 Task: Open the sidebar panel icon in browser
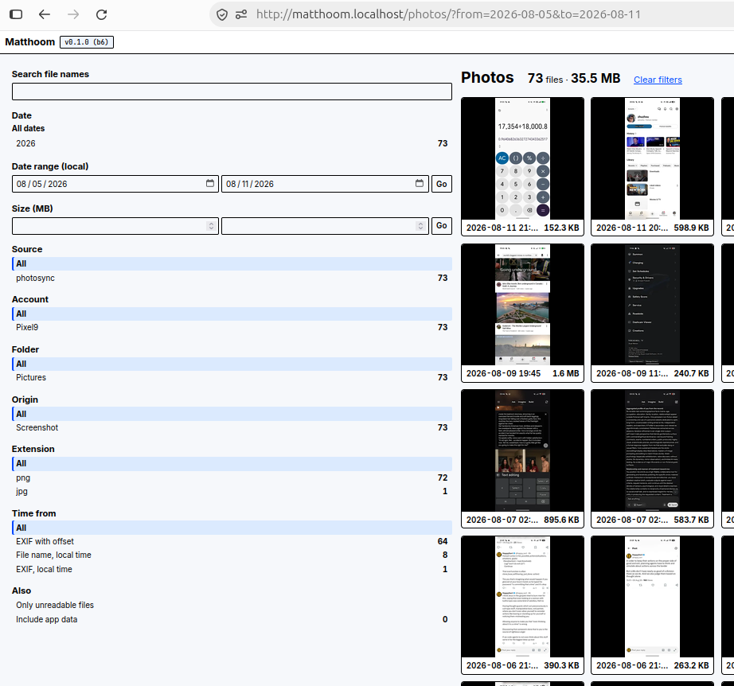pos(16,14)
